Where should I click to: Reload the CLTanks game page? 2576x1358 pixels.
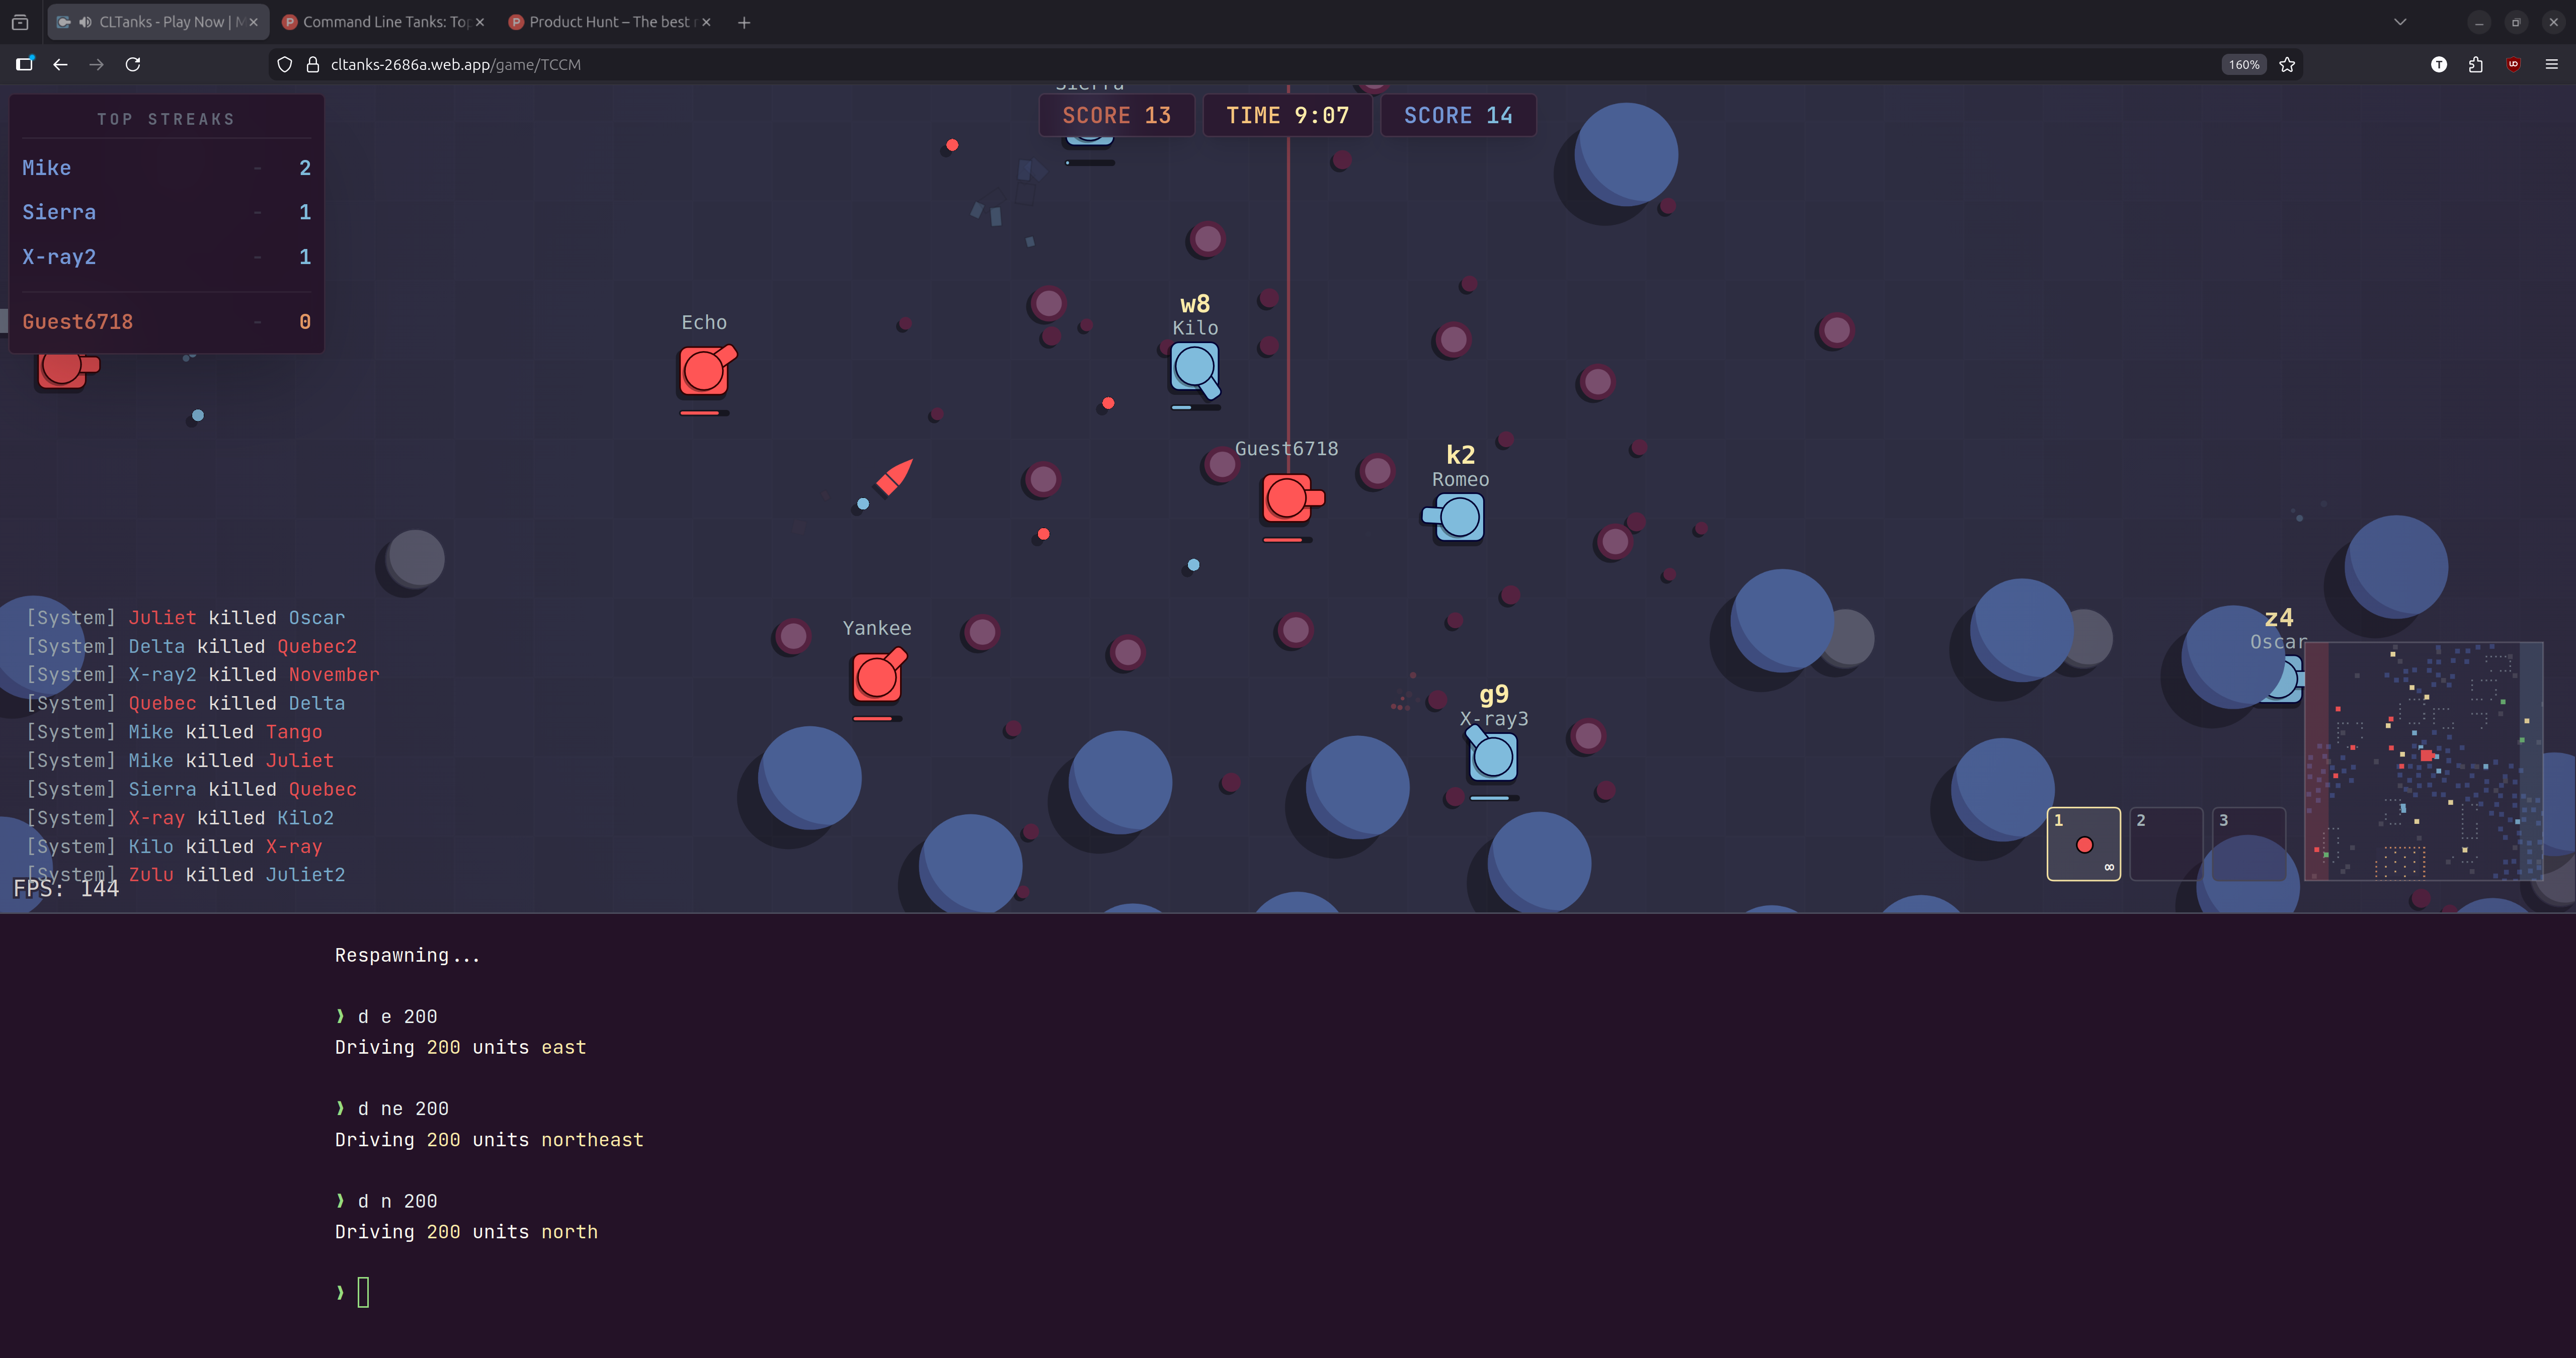(133, 64)
